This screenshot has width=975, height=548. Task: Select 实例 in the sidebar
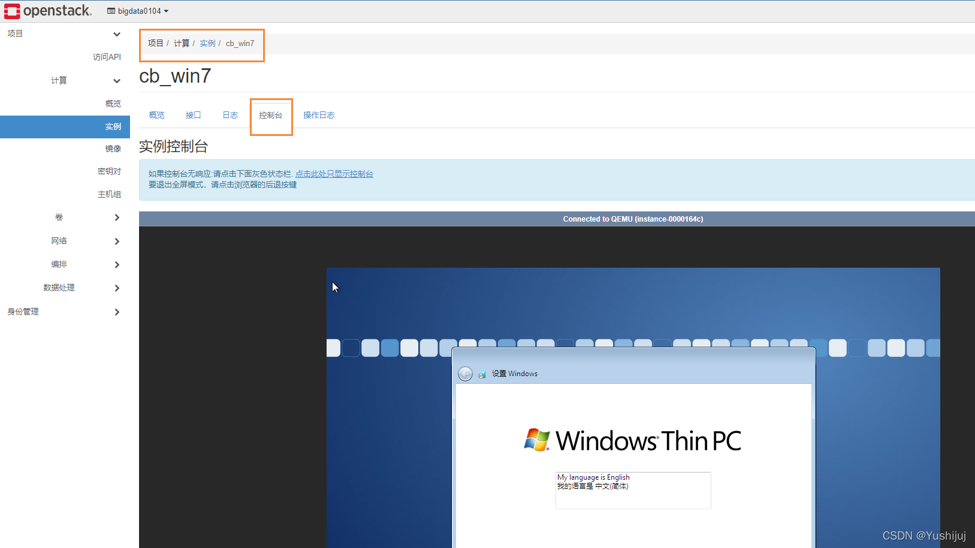point(65,126)
